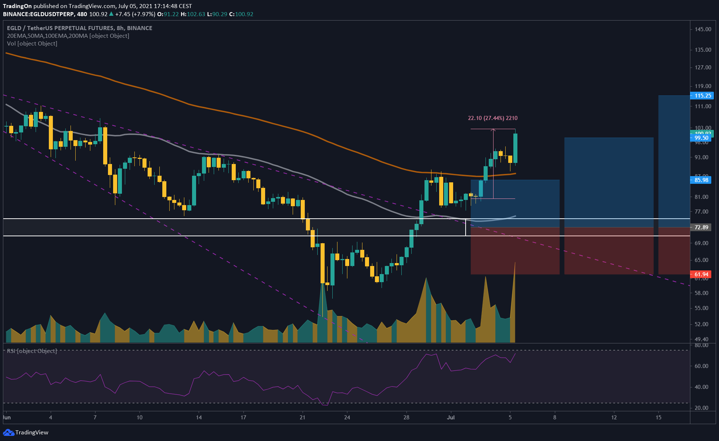Click the 8 date axis label
Image resolution: width=719 pixels, height=441 pixels.
pyautogui.click(x=554, y=418)
